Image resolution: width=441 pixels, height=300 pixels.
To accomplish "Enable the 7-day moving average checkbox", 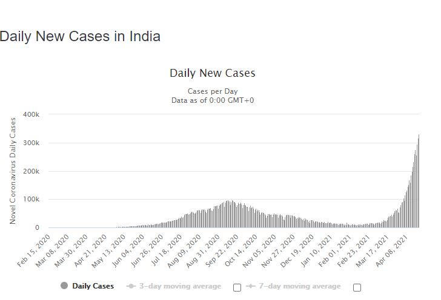I will [x=357, y=287].
